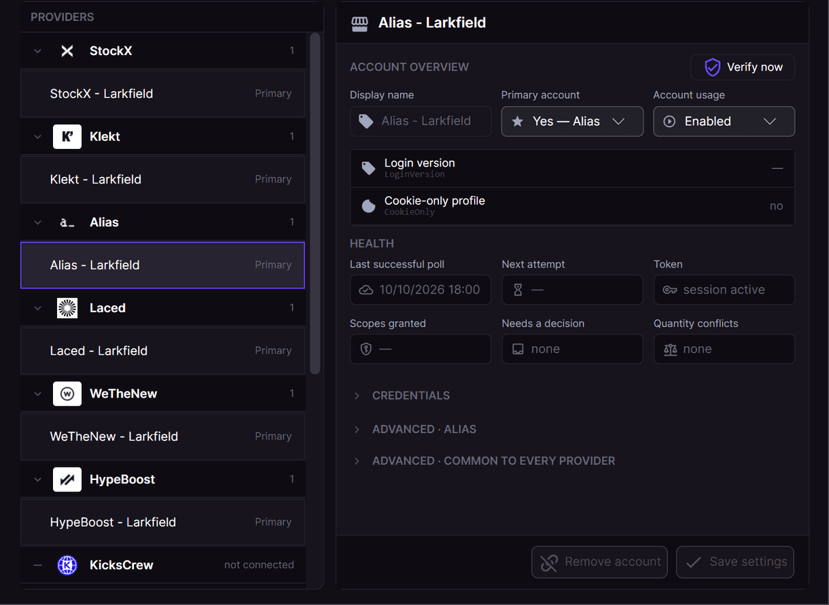
Task: Click the shield icon in Verify now
Action: tap(712, 67)
